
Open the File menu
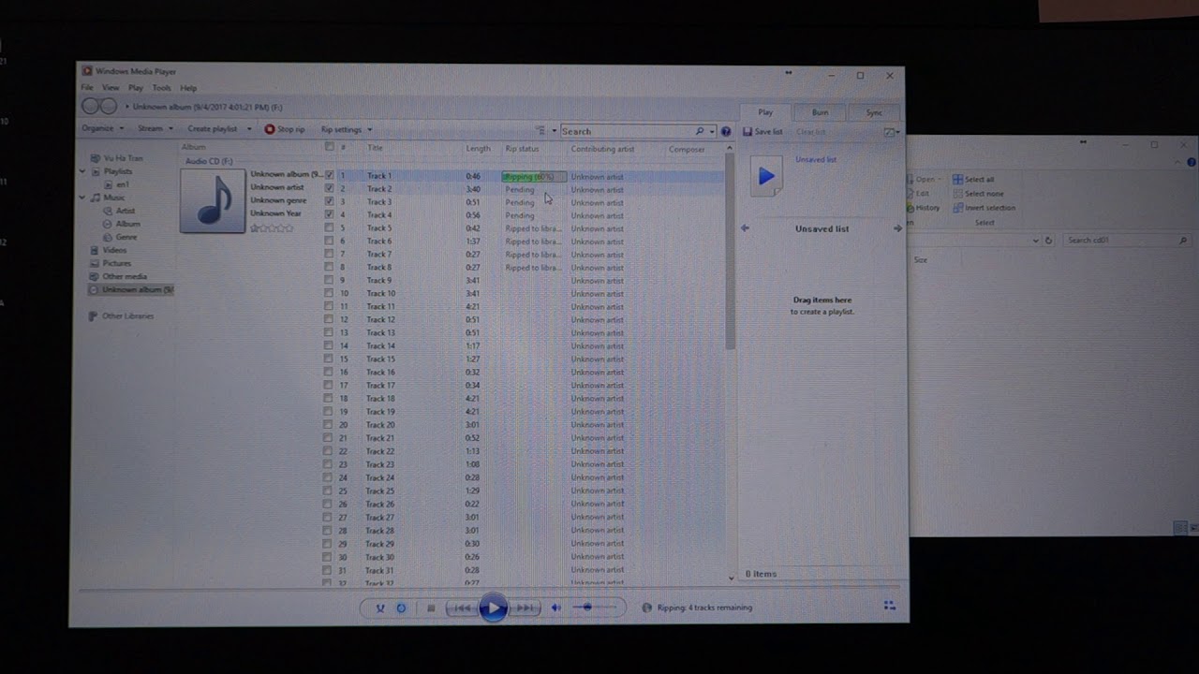coord(87,88)
